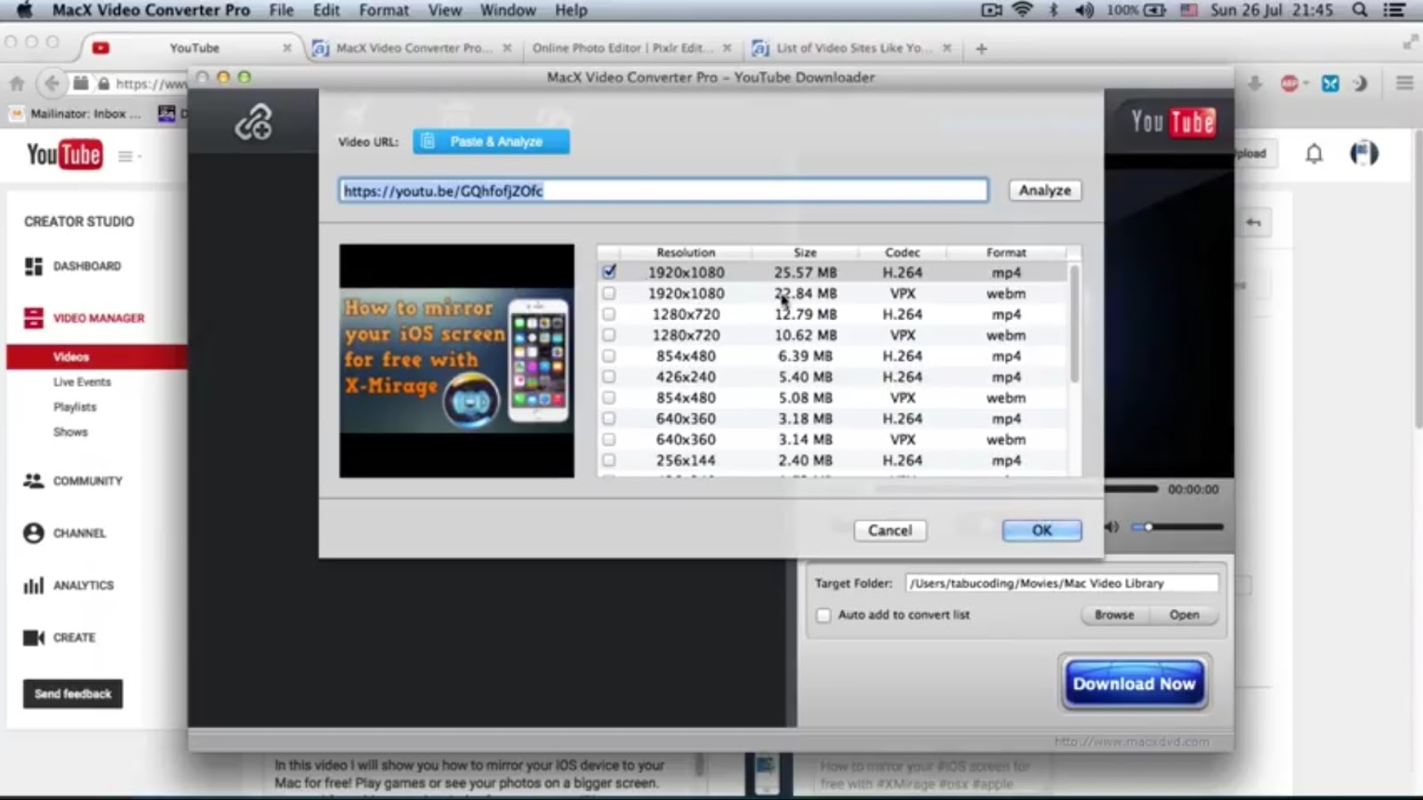The height and width of the screenshot is (800, 1423).
Task: Open Playlists in sidebar
Action: [75, 407]
